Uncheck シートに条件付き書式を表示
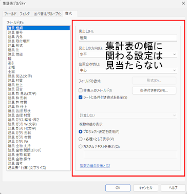Image resolution: width=187 pixels, height=194 pixels. point(81,98)
